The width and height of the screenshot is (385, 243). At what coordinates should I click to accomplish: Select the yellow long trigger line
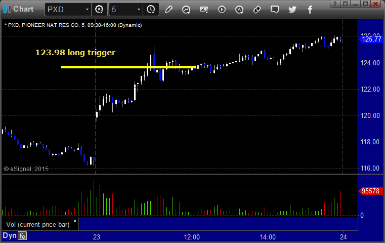(x=128, y=67)
